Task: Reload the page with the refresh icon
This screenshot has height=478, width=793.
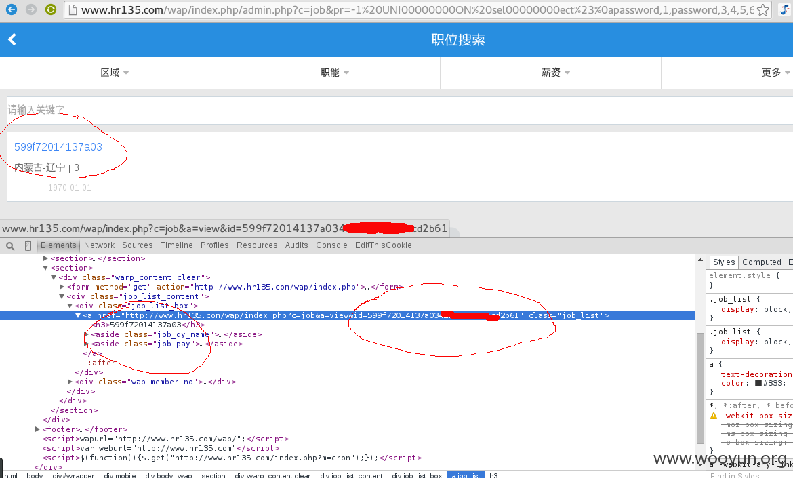Action: [x=51, y=9]
